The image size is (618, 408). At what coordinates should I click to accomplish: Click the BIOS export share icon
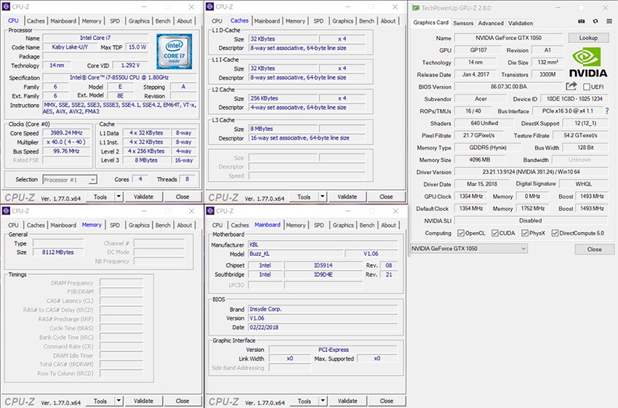(x=571, y=86)
